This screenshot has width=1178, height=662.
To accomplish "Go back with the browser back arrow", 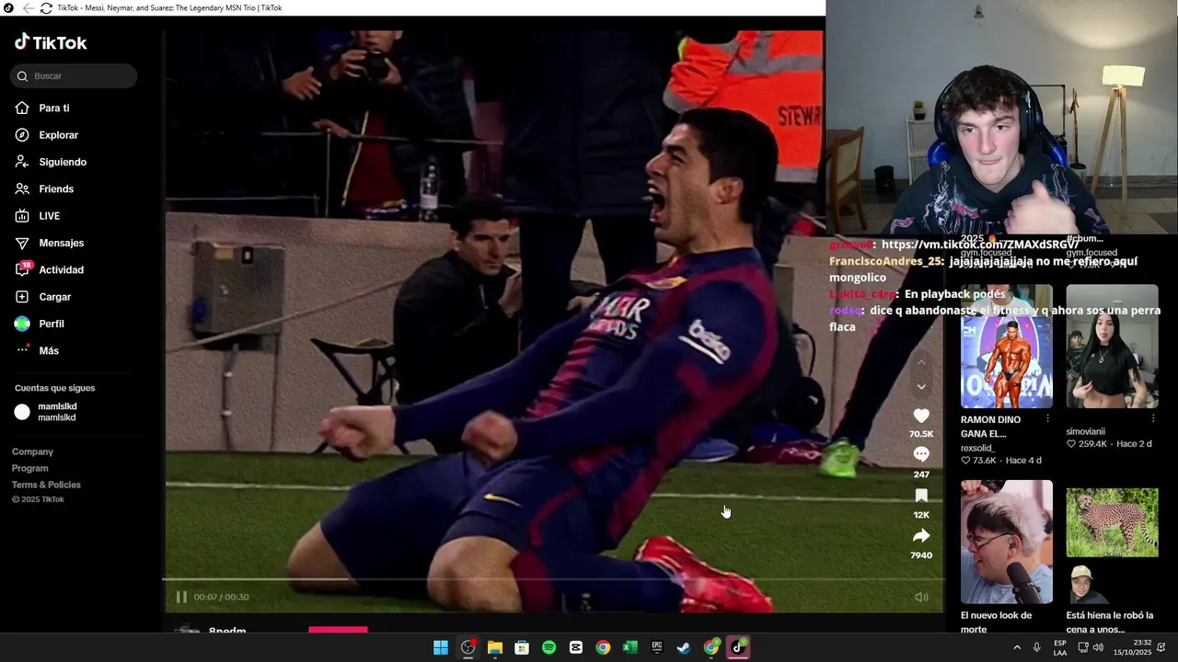I will [x=28, y=7].
